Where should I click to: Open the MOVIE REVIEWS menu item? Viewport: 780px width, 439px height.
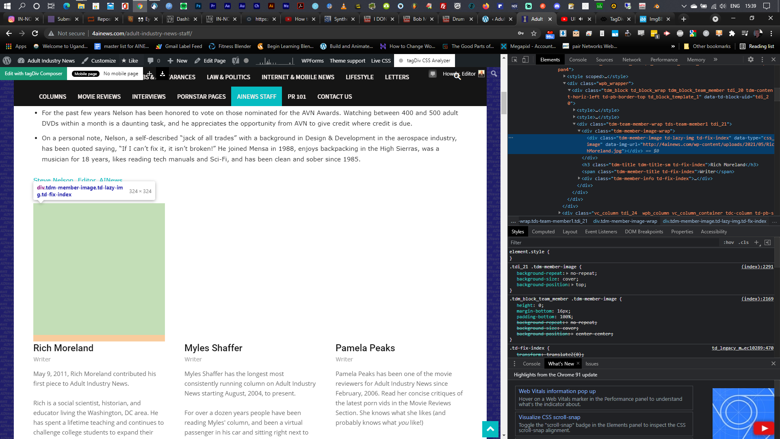[99, 97]
